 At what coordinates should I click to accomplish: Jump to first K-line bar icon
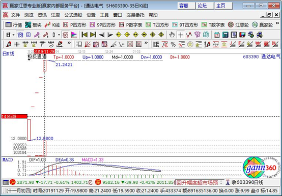[84, 35]
